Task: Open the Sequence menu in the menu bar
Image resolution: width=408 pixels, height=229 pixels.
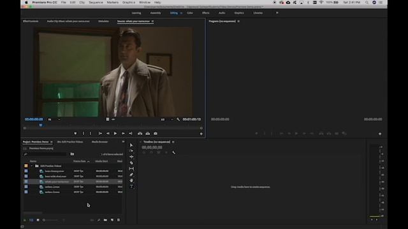Action: (96, 3)
